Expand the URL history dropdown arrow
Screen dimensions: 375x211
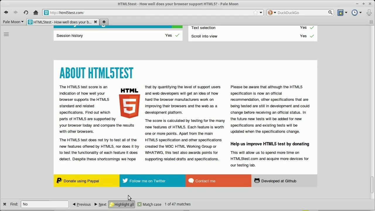click(261, 13)
